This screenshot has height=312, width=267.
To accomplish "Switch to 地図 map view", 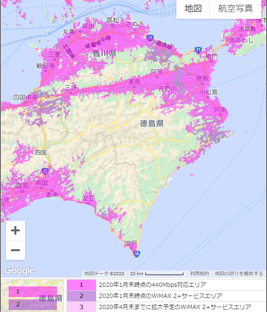I will coord(193,8).
